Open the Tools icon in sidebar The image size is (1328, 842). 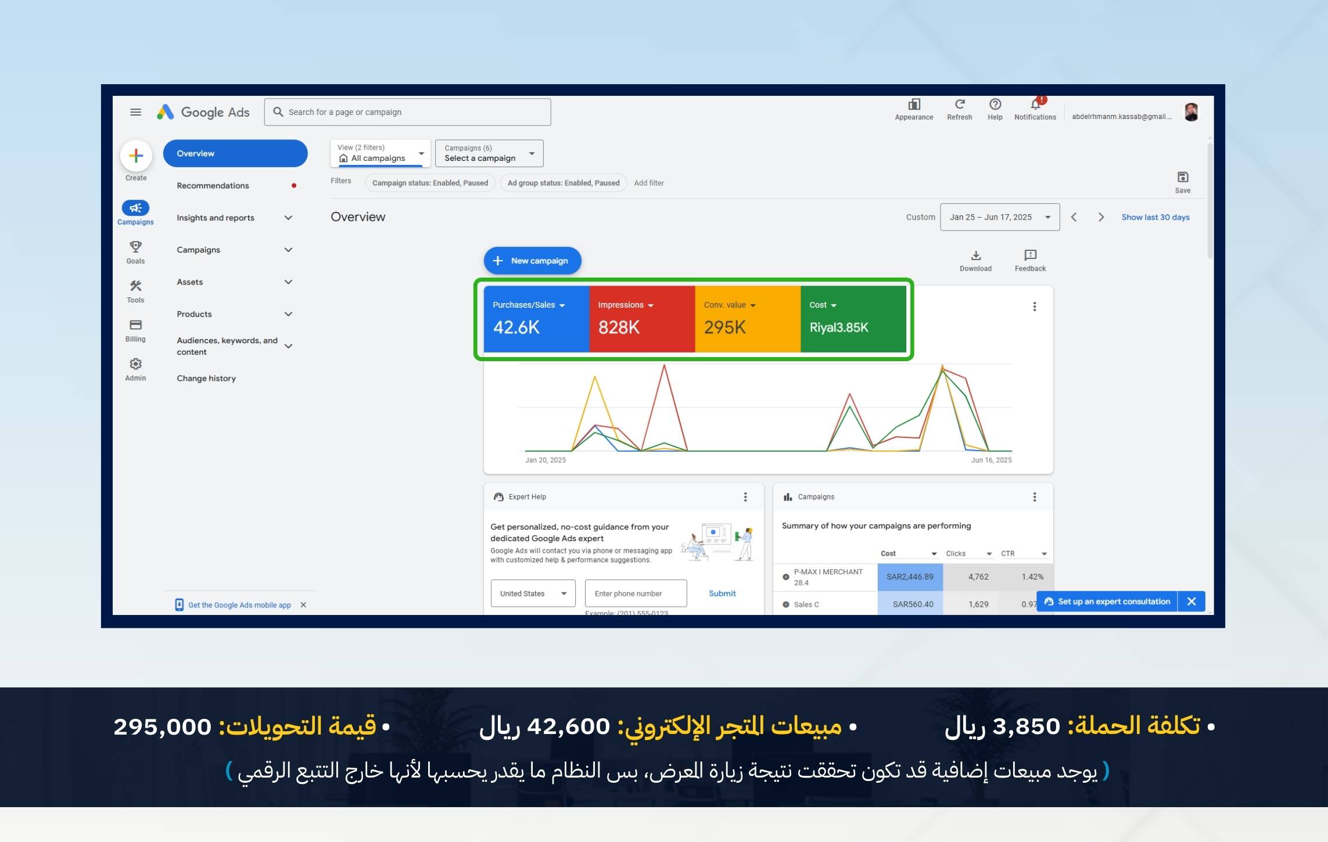coord(135,286)
